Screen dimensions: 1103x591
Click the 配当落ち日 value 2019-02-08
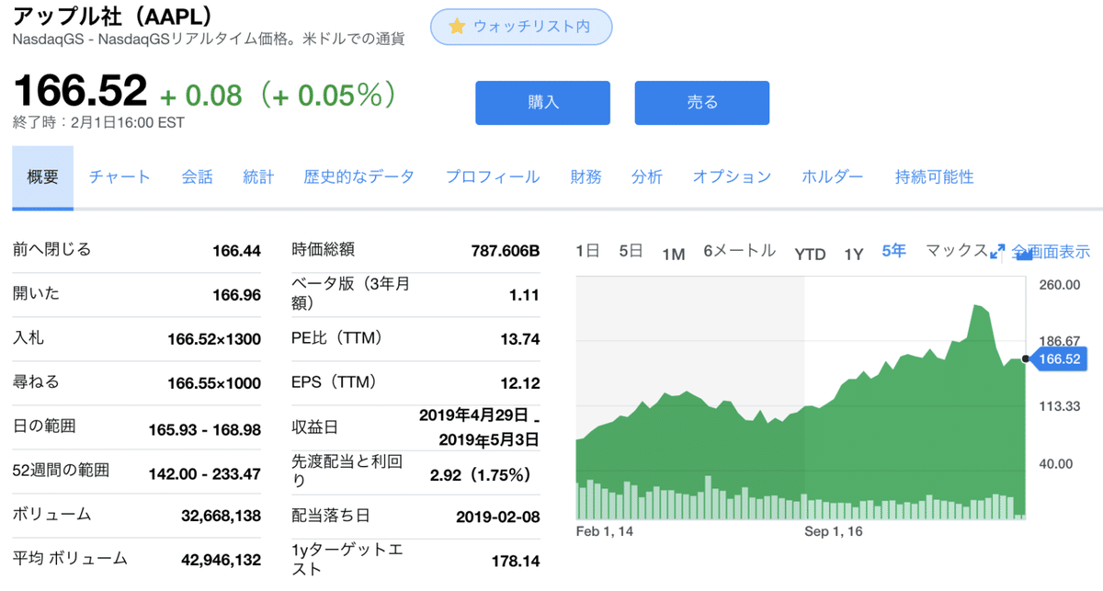click(498, 517)
